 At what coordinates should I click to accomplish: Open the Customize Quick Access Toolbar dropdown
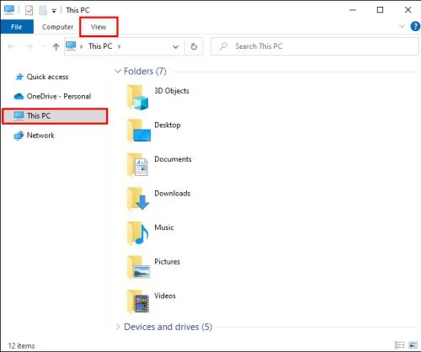point(54,11)
